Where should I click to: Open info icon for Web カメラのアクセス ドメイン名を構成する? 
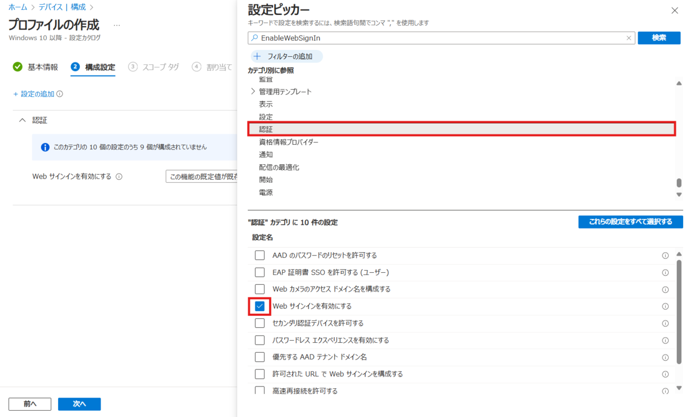coord(665,289)
